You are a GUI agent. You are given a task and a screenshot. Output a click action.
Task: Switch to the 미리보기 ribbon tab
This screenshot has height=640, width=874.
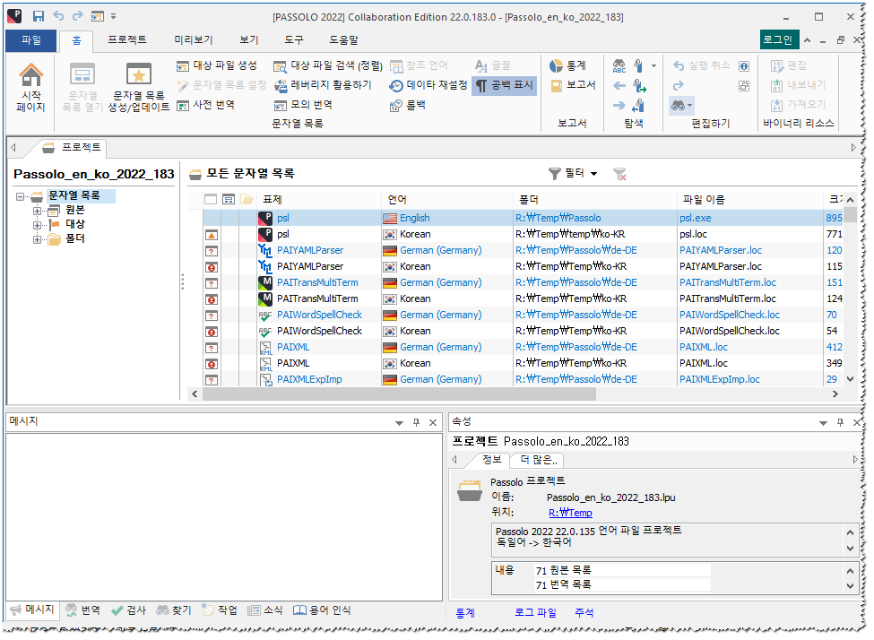[194, 40]
